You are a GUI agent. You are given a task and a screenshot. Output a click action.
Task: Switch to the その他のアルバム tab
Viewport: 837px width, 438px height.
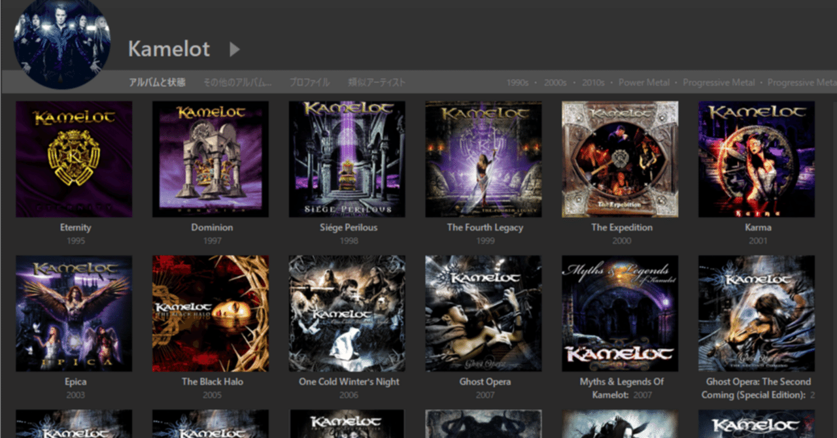point(237,82)
